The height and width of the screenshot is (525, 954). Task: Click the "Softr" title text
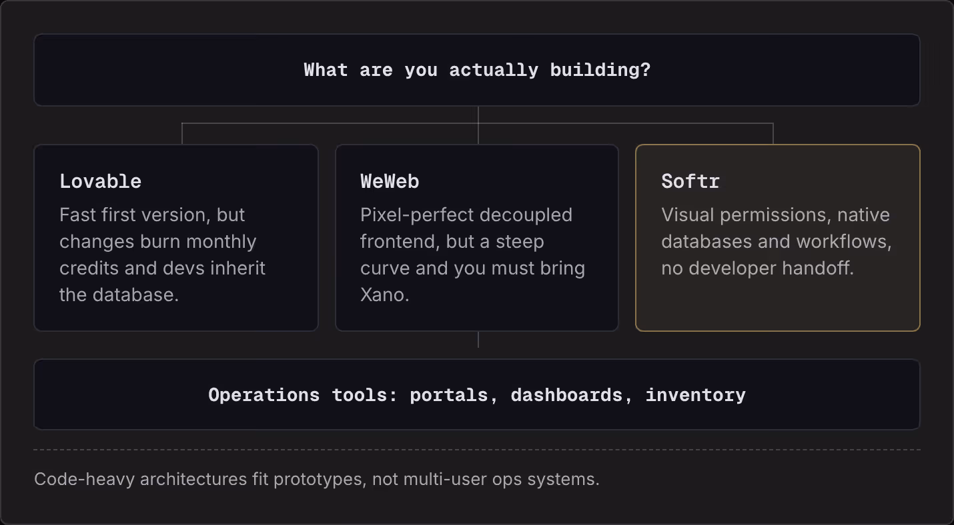click(690, 181)
